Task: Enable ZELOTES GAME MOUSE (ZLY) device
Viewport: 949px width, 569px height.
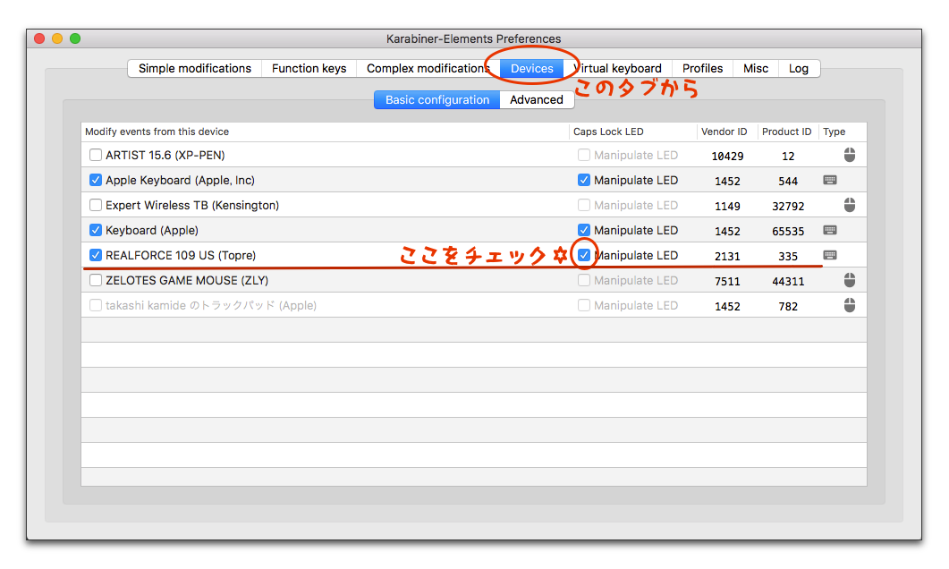Action: point(96,280)
